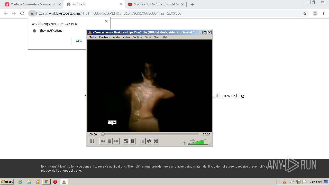Toggle random shuffle in VLC
The image size is (329, 185).
click(x=156, y=141)
